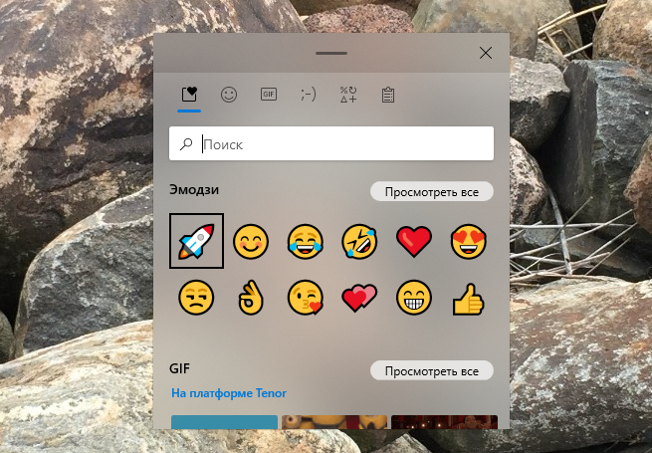652x453 pixels.
Task: Open the blue GIF thumbnail
Action: pos(225,422)
